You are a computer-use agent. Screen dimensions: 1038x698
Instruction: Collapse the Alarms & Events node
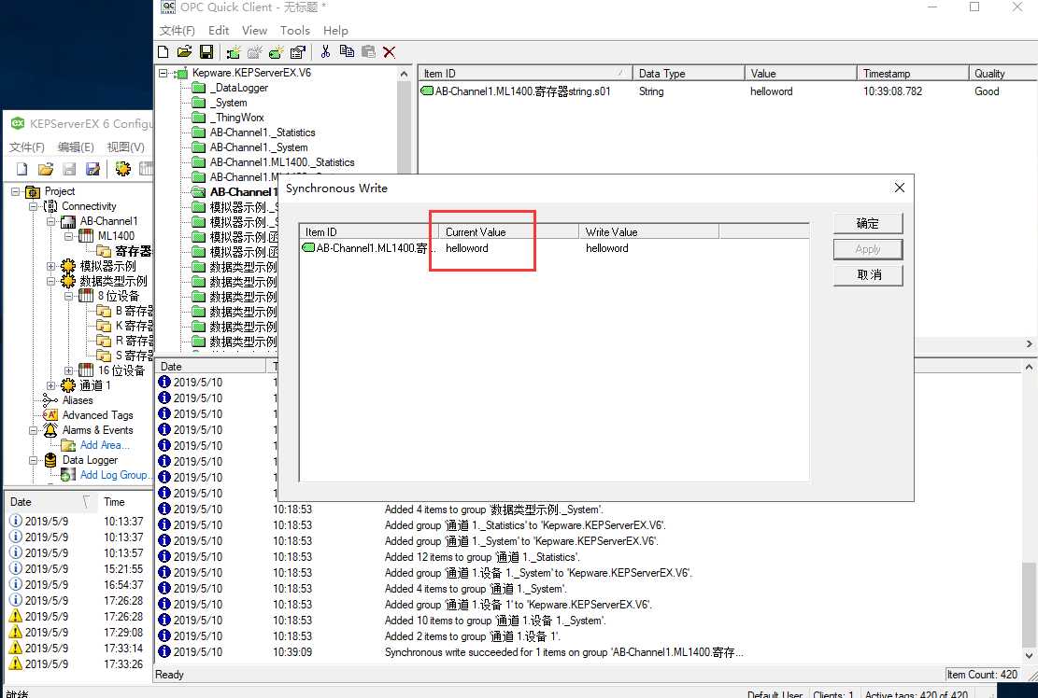tap(33, 430)
